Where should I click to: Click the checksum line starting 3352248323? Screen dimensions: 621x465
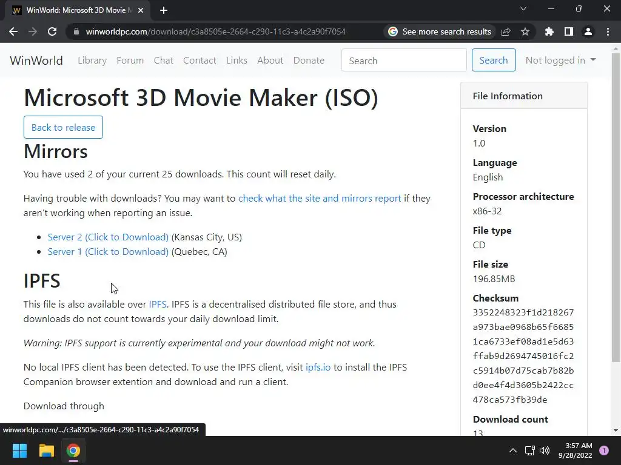(x=523, y=312)
